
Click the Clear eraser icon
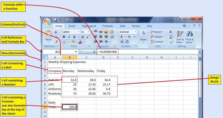(171, 42)
